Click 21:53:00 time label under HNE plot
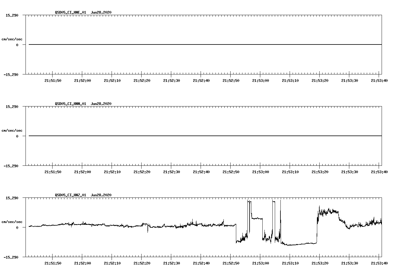Image resolution: width=403 pixels, height=274 pixels. click(261, 81)
